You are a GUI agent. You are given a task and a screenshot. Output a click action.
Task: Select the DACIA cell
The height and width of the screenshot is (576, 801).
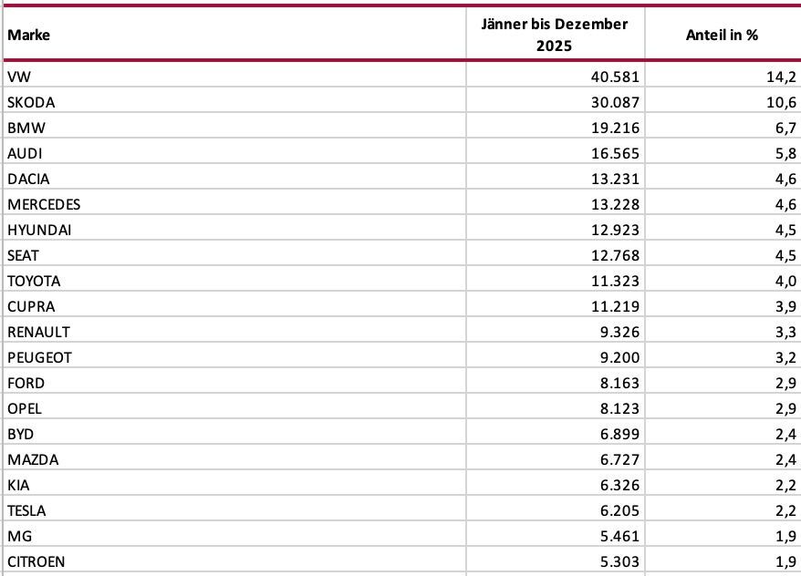tap(28, 179)
